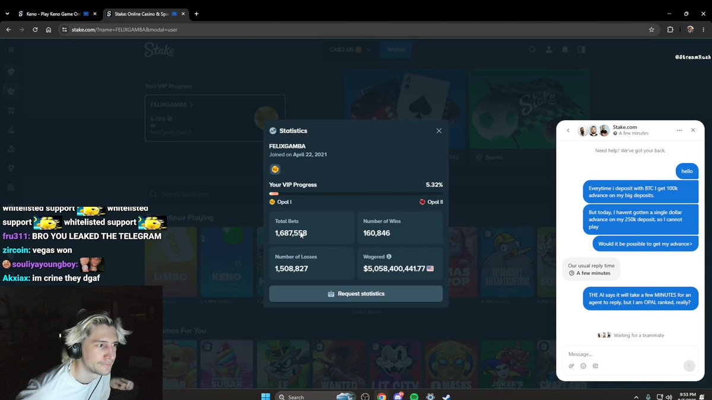Click the chat GIF icon

click(x=595, y=366)
